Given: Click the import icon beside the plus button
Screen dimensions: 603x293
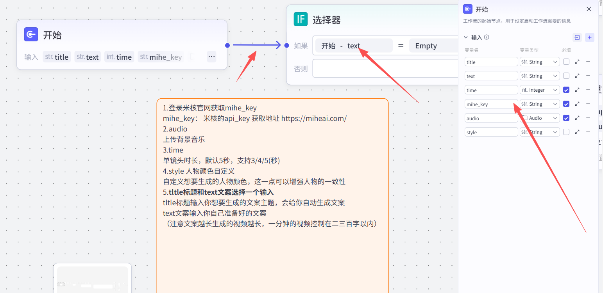Looking at the screenshot, I should (577, 37).
